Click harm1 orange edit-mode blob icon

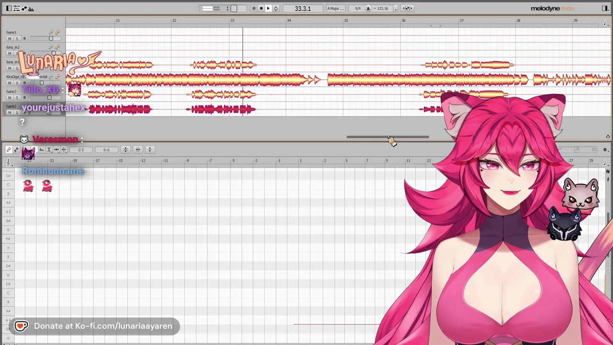tap(57, 32)
